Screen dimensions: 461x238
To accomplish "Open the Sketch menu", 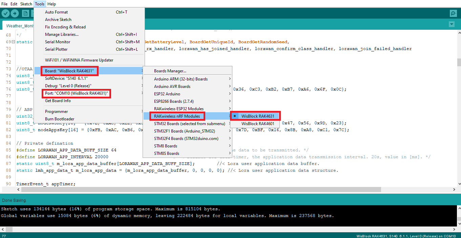I will (26, 4).
